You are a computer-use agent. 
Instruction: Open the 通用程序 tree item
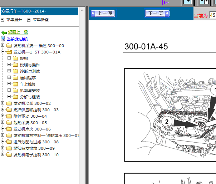pyautogui.click(x=28, y=78)
